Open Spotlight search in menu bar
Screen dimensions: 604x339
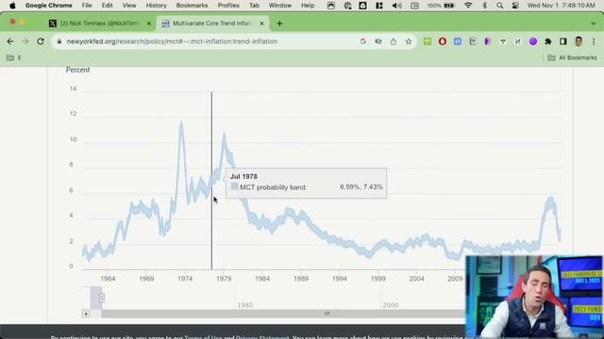point(499,6)
